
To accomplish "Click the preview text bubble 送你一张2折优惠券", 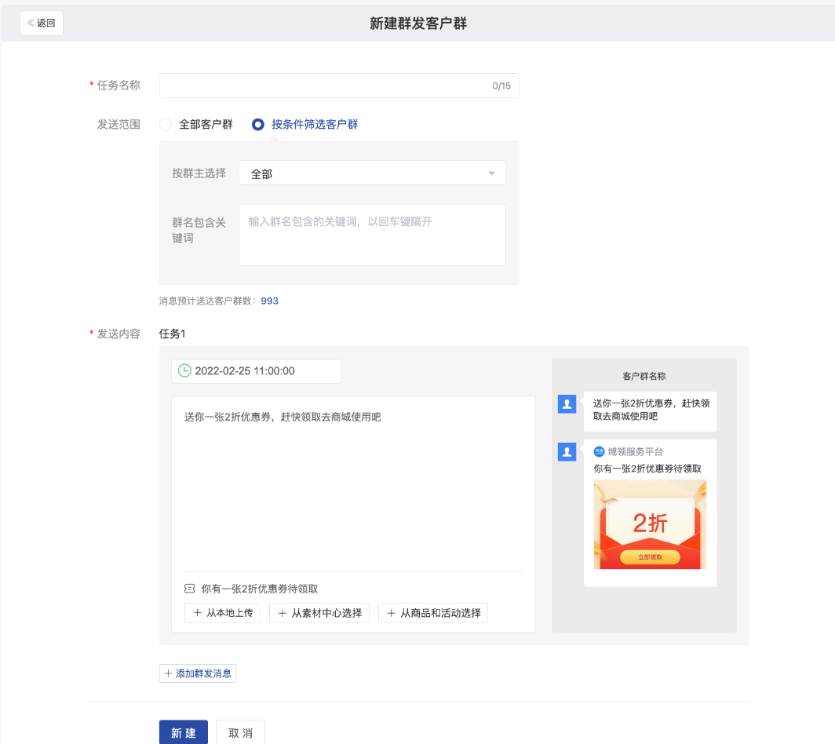I will [651, 411].
